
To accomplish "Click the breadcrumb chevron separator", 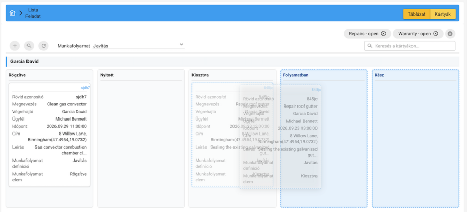I will point(21,13).
